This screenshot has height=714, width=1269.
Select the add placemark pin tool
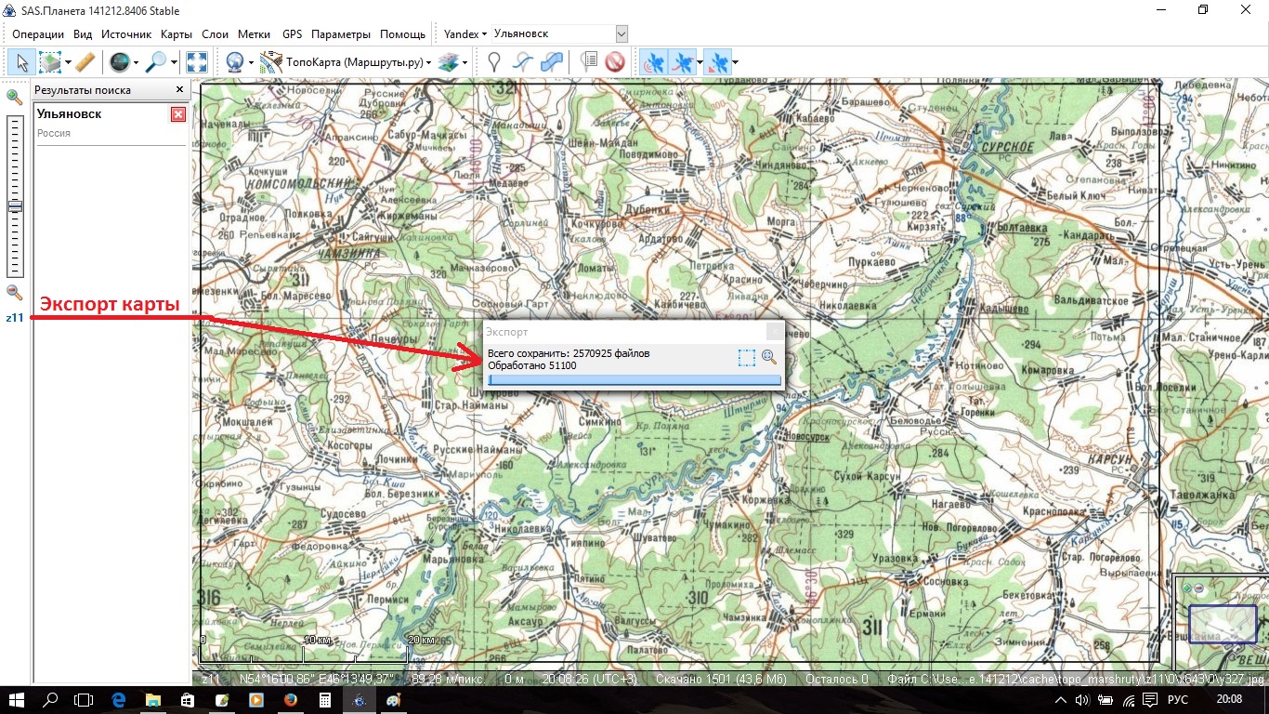click(494, 62)
